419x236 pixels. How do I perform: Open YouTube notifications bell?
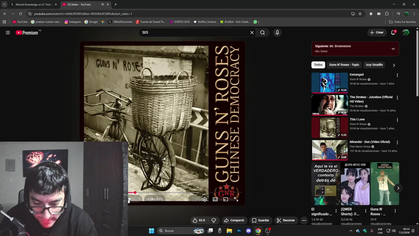393,32
